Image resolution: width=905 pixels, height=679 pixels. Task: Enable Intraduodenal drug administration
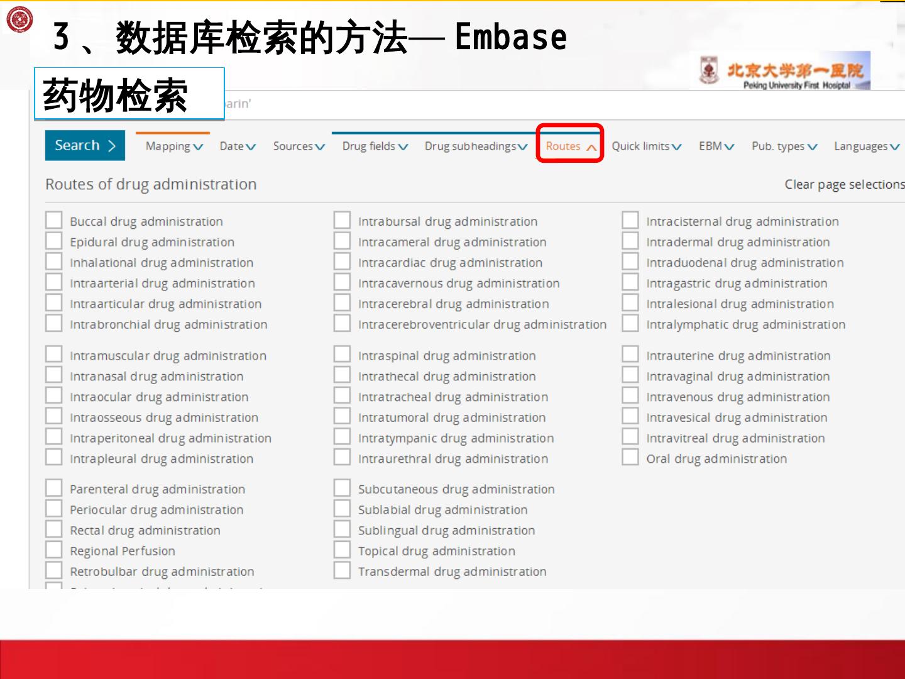click(630, 262)
